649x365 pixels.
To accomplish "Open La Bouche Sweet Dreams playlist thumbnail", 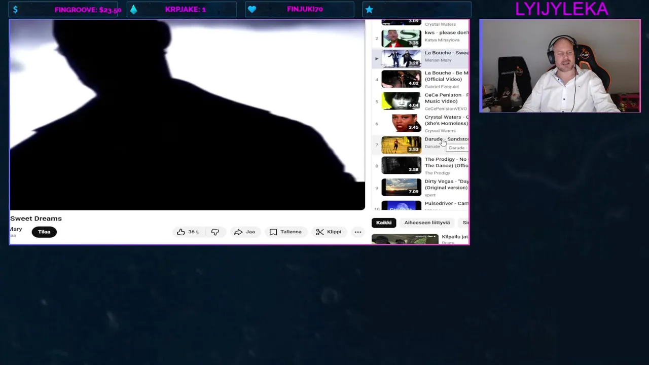I will point(401,59).
